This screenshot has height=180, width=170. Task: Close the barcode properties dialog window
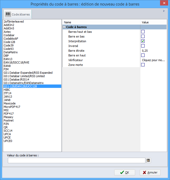(164, 4)
